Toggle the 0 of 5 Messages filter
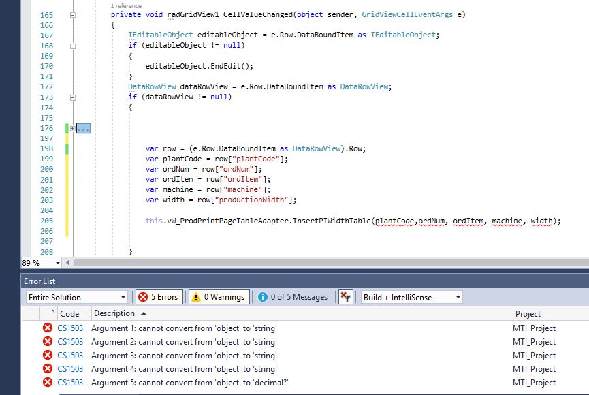 tap(293, 297)
